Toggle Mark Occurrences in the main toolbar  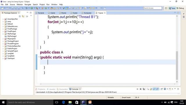point(67,8)
